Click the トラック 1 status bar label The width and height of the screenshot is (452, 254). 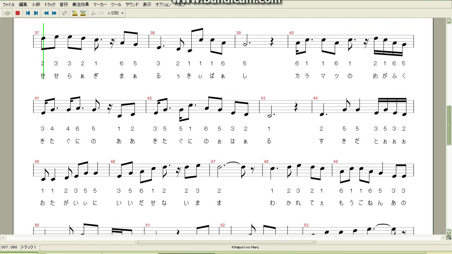(x=29, y=247)
